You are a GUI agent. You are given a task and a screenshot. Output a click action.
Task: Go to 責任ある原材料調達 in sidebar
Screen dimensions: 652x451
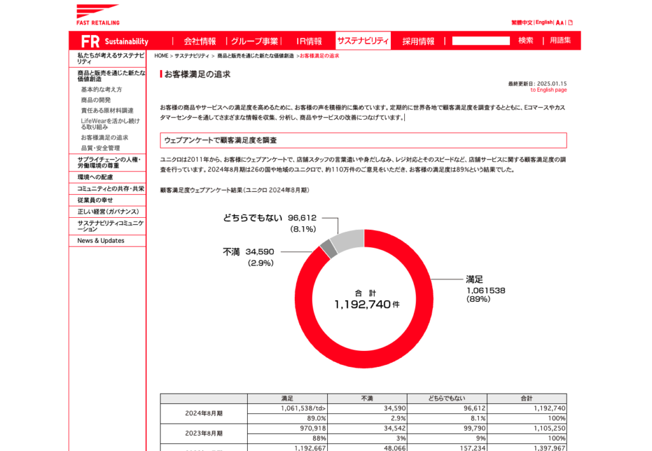(x=107, y=110)
